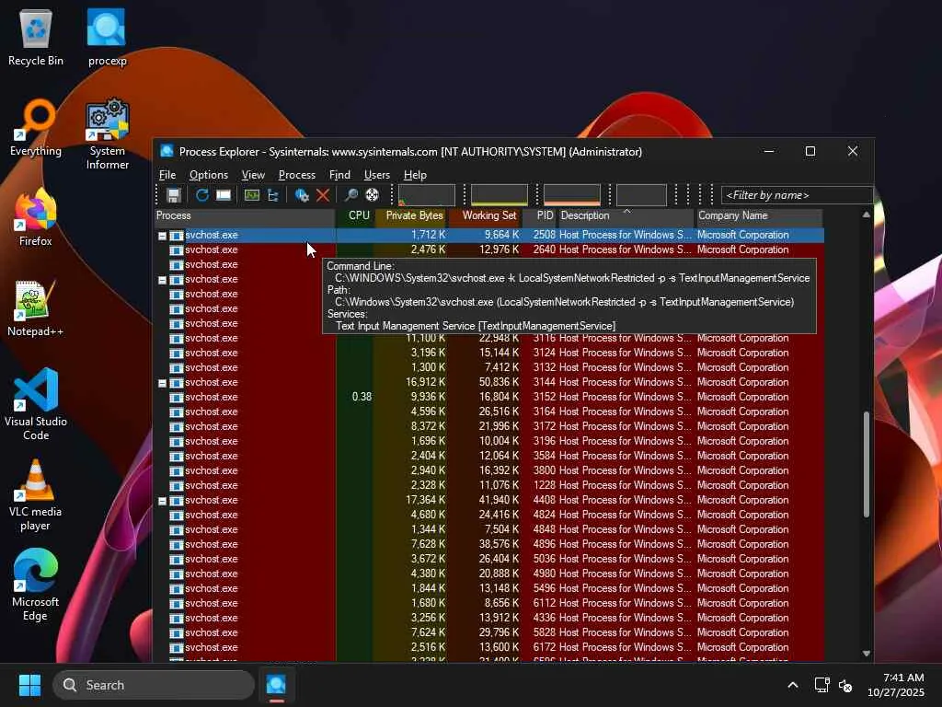Click the Process Explorer taskbar icon
Screen dimensions: 942x707
click(x=276, y=685)
